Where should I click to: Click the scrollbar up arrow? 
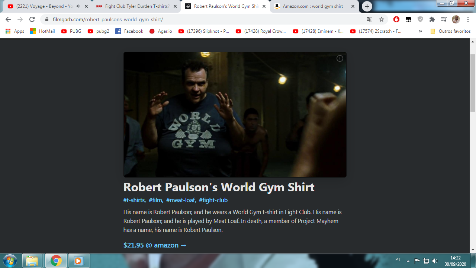click(x=473, y=41)
